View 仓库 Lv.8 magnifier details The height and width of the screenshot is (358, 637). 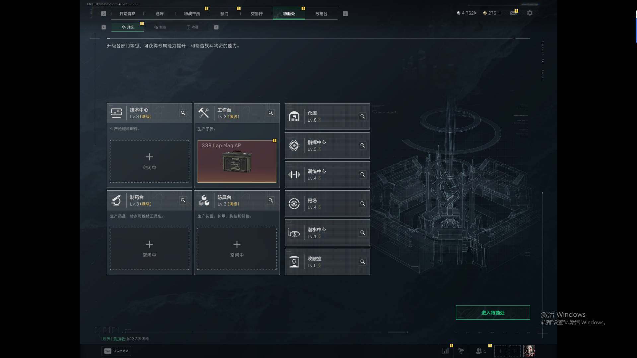362,116
